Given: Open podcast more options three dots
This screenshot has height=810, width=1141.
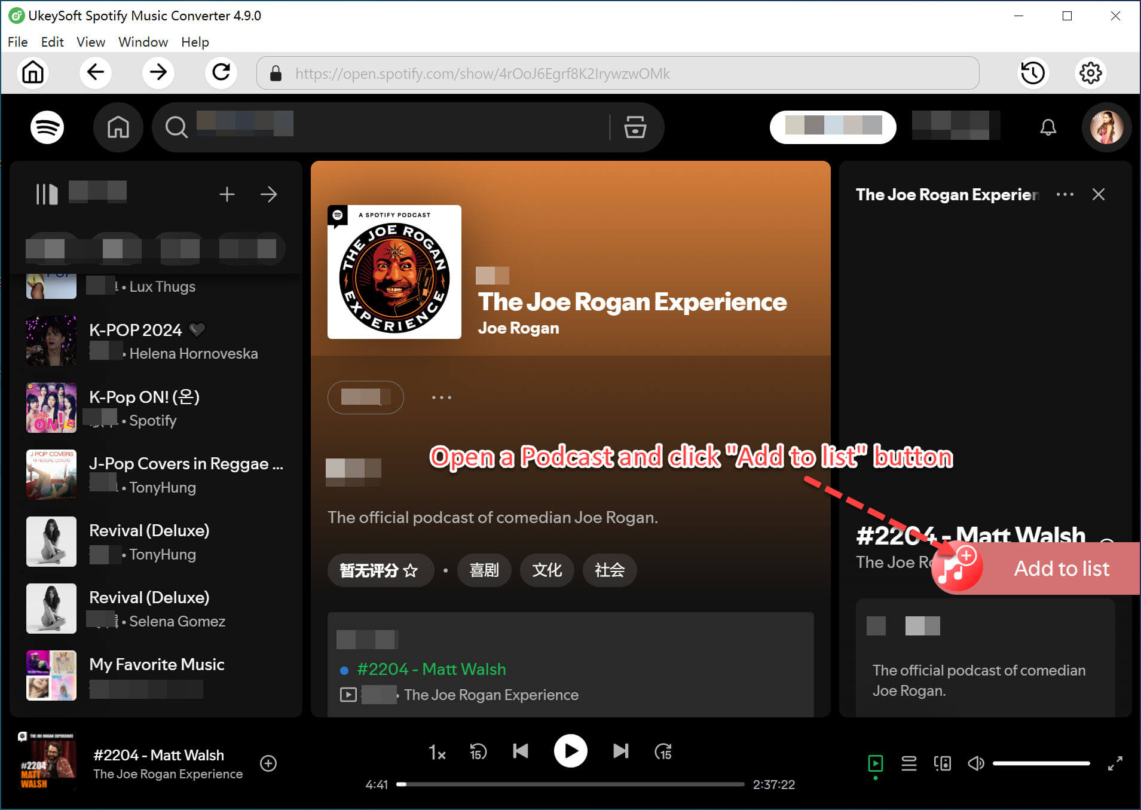Looking at the screenshot, I should tap(442, 398).
